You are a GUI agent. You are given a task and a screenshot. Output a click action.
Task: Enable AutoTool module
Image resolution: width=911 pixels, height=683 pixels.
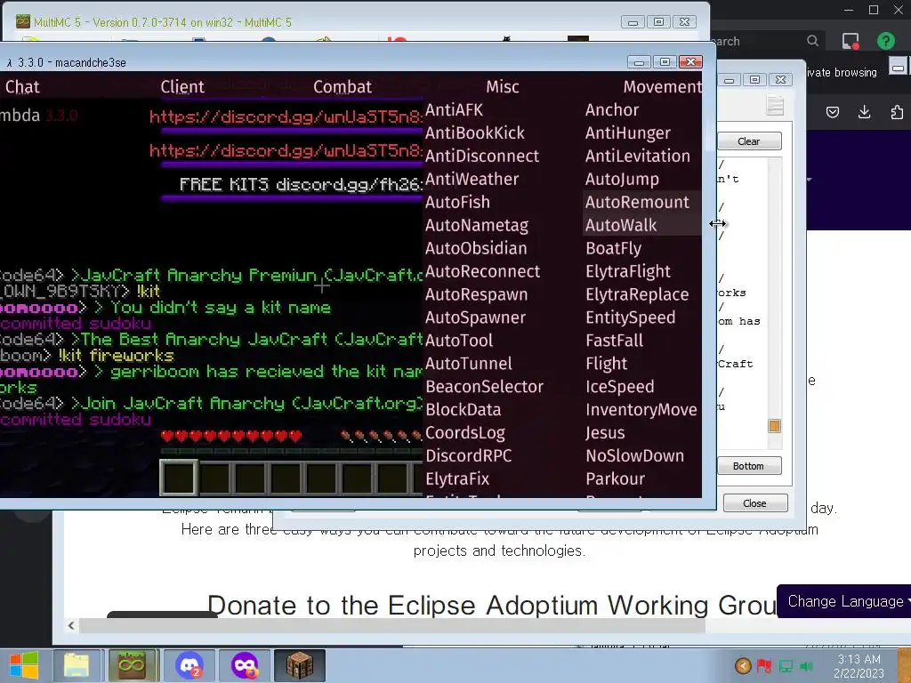[459, 341]
